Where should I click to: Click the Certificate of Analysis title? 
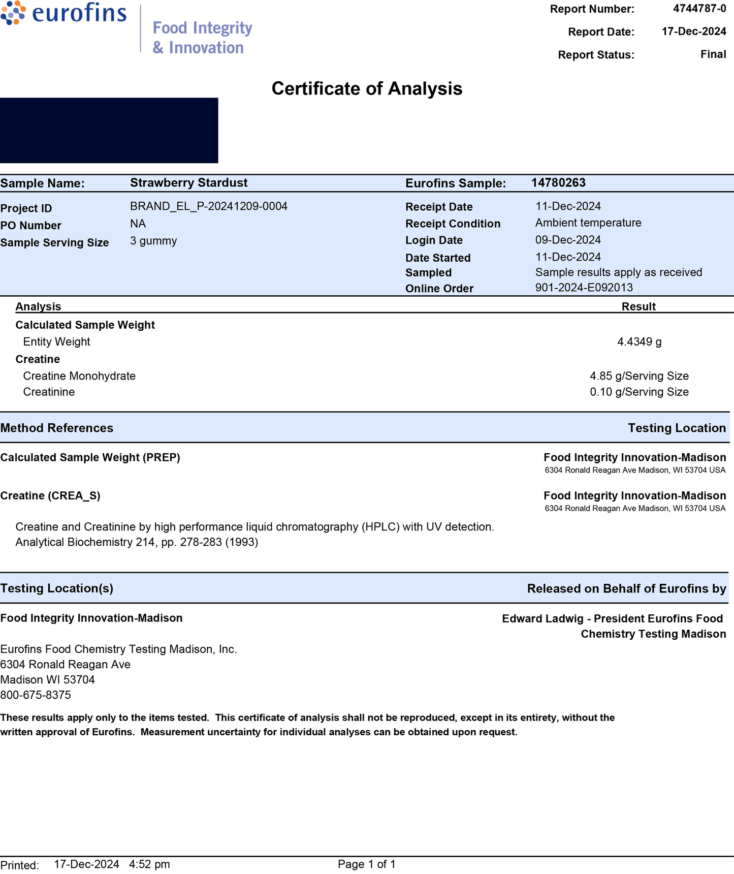point(367,88)
